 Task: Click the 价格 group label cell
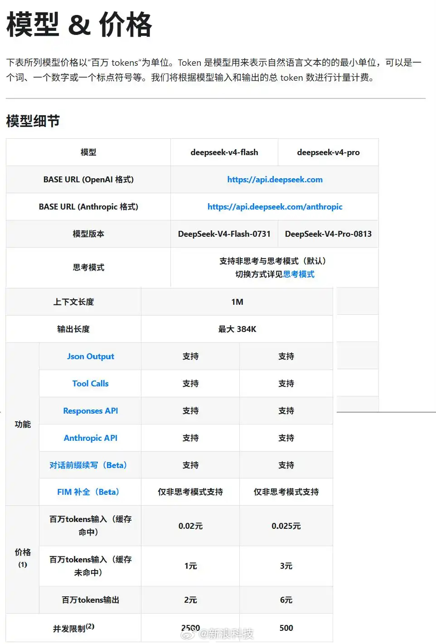coord(23,560)
